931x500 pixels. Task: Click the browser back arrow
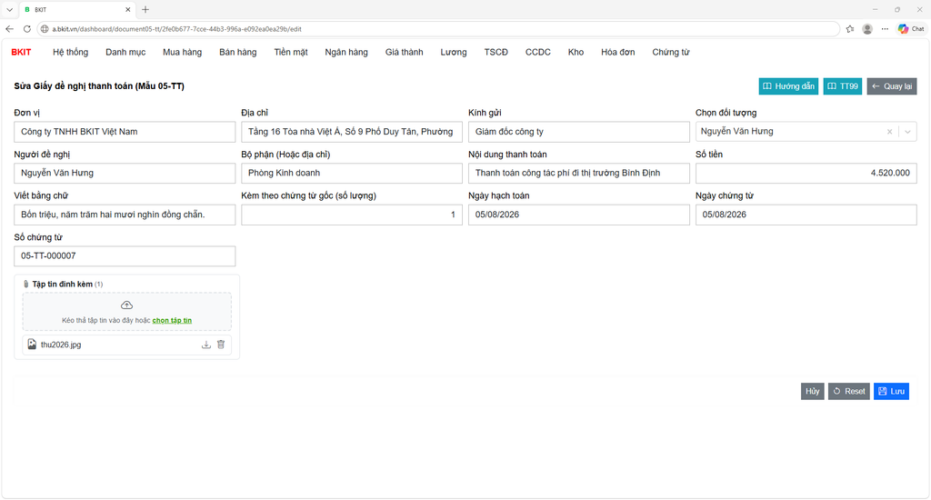9,28
